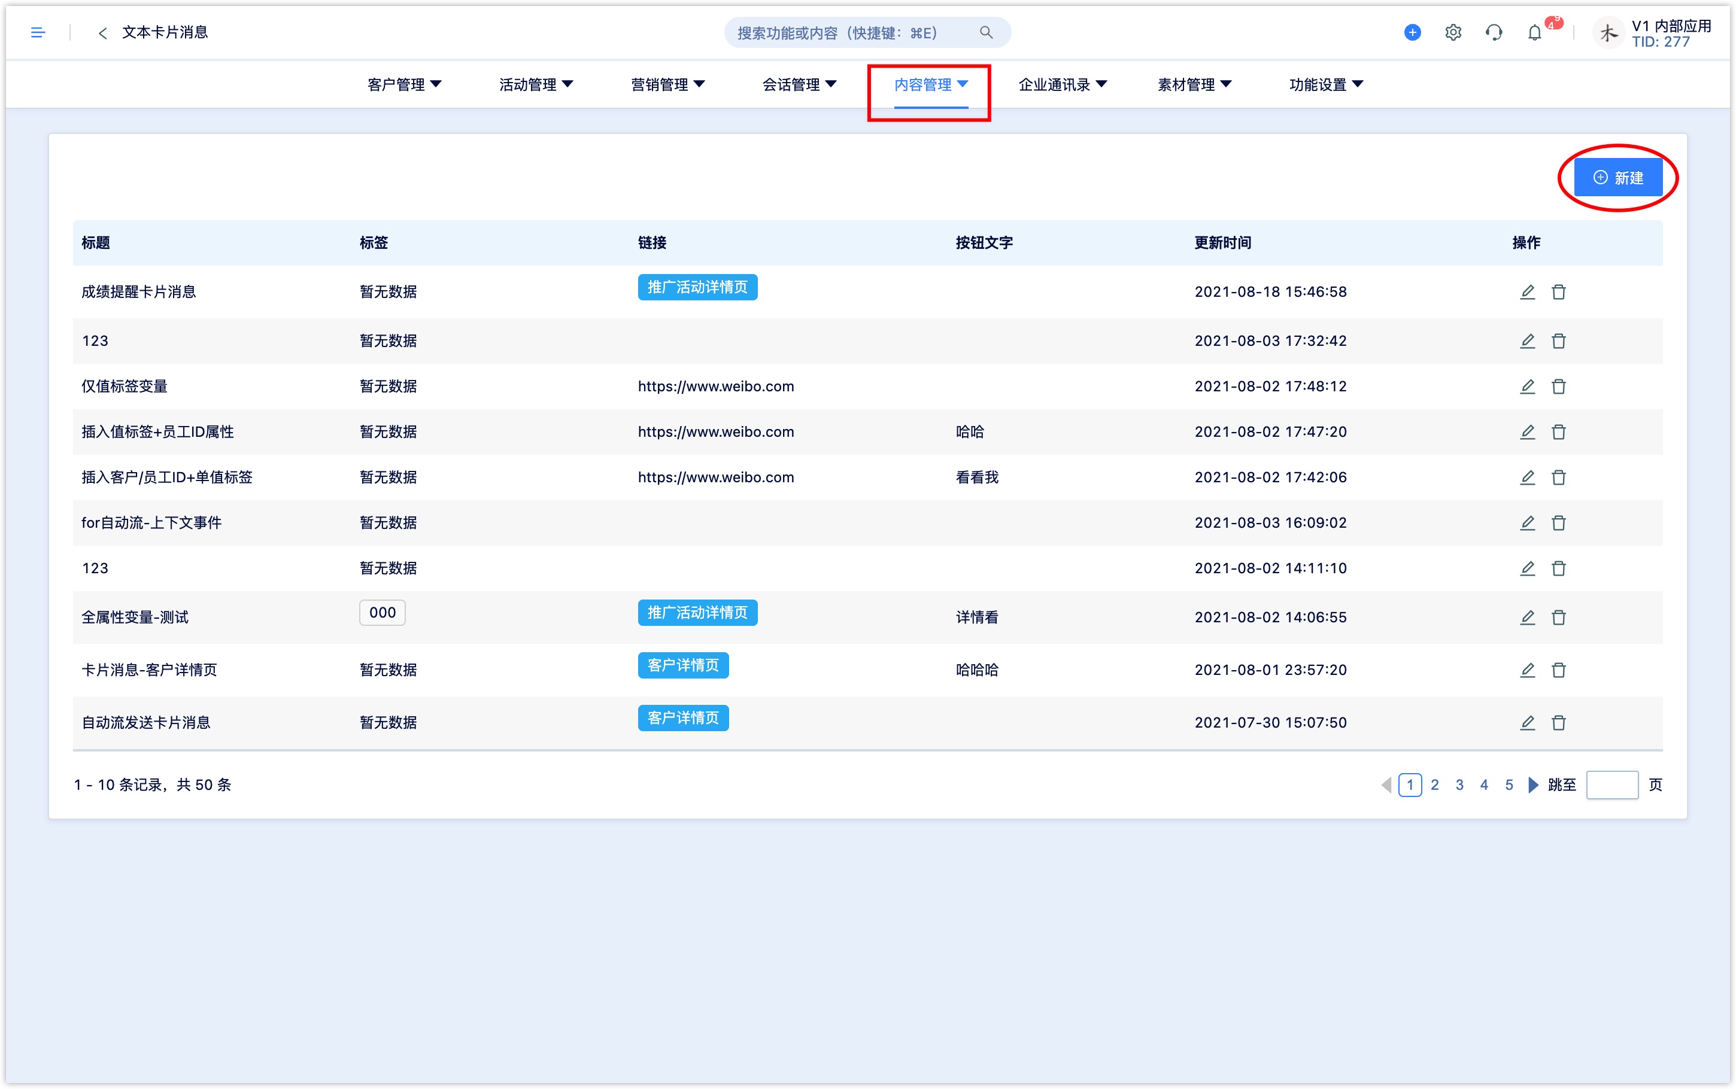Edit the 插入客户/员工ID+单值标签 row
This screenshot has height=1089, width=1736.
click(x=1527, y=477)
